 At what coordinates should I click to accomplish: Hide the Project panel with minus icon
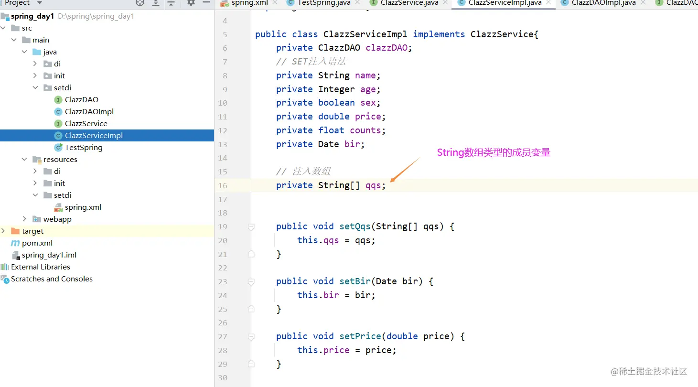[206, 3]
